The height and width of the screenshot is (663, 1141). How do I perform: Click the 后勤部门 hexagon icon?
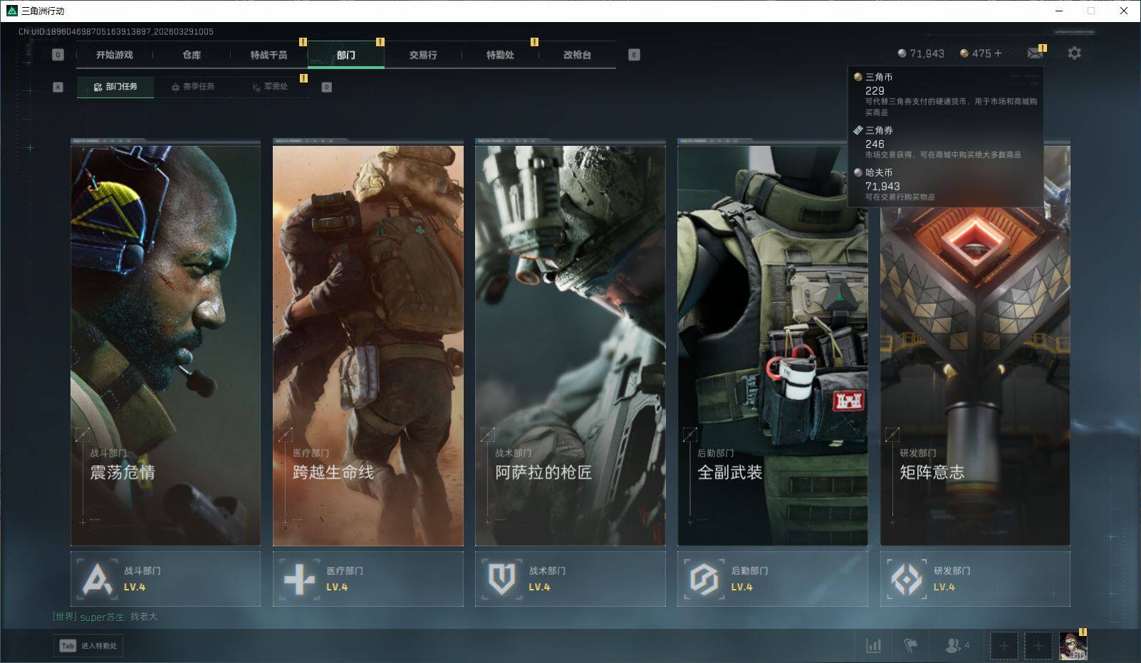(704, 579)
